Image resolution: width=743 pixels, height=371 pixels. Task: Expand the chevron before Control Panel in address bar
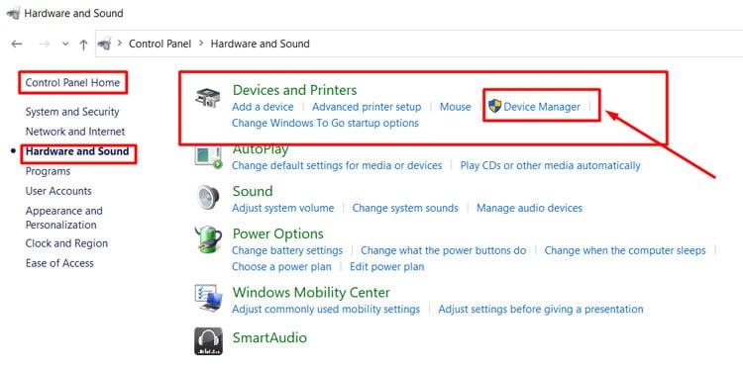coord(120,44)
